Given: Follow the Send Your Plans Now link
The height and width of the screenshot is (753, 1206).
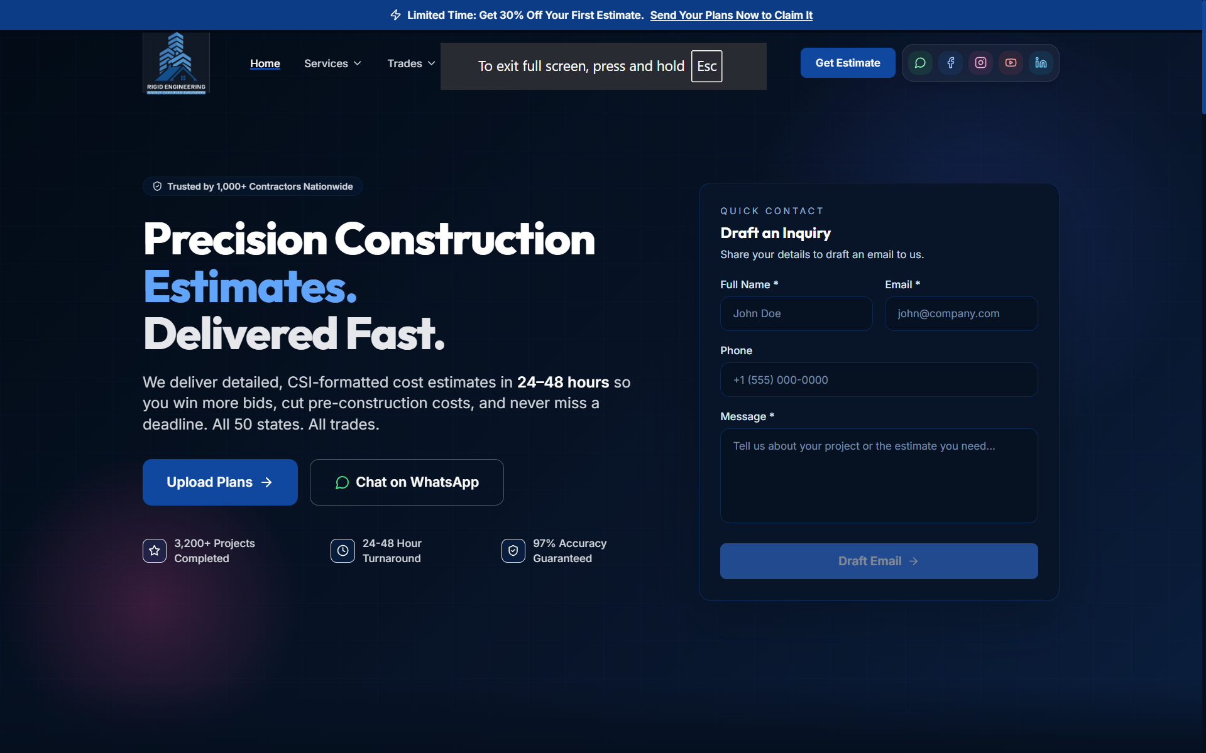Looking at the screenshot, I should [732, 15].
